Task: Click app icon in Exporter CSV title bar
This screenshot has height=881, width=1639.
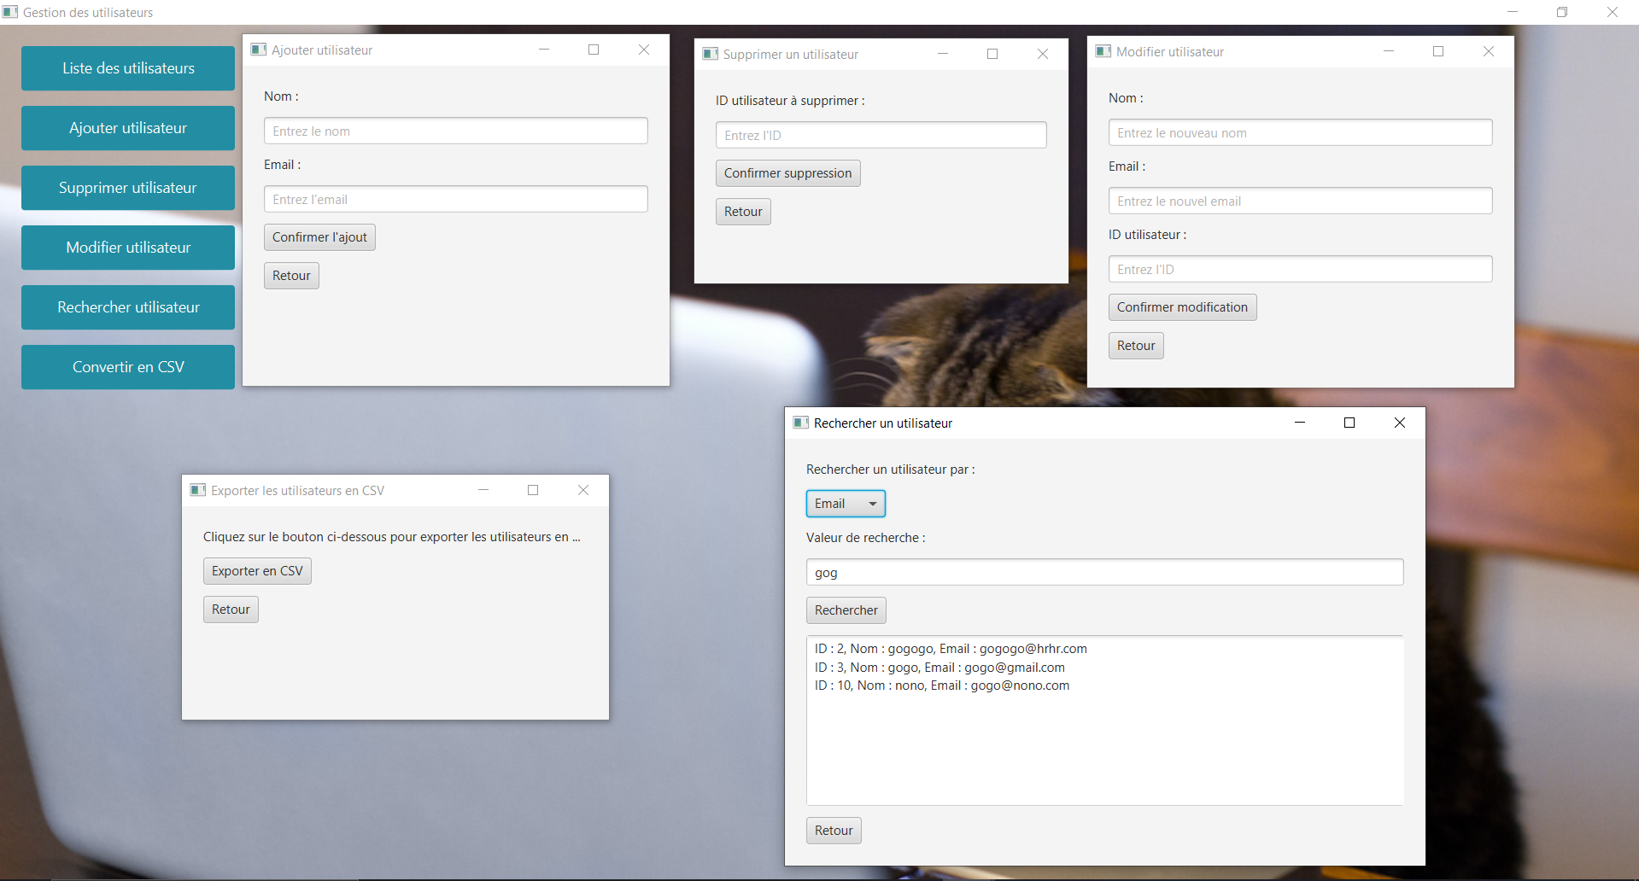Action: pos(198,490)
